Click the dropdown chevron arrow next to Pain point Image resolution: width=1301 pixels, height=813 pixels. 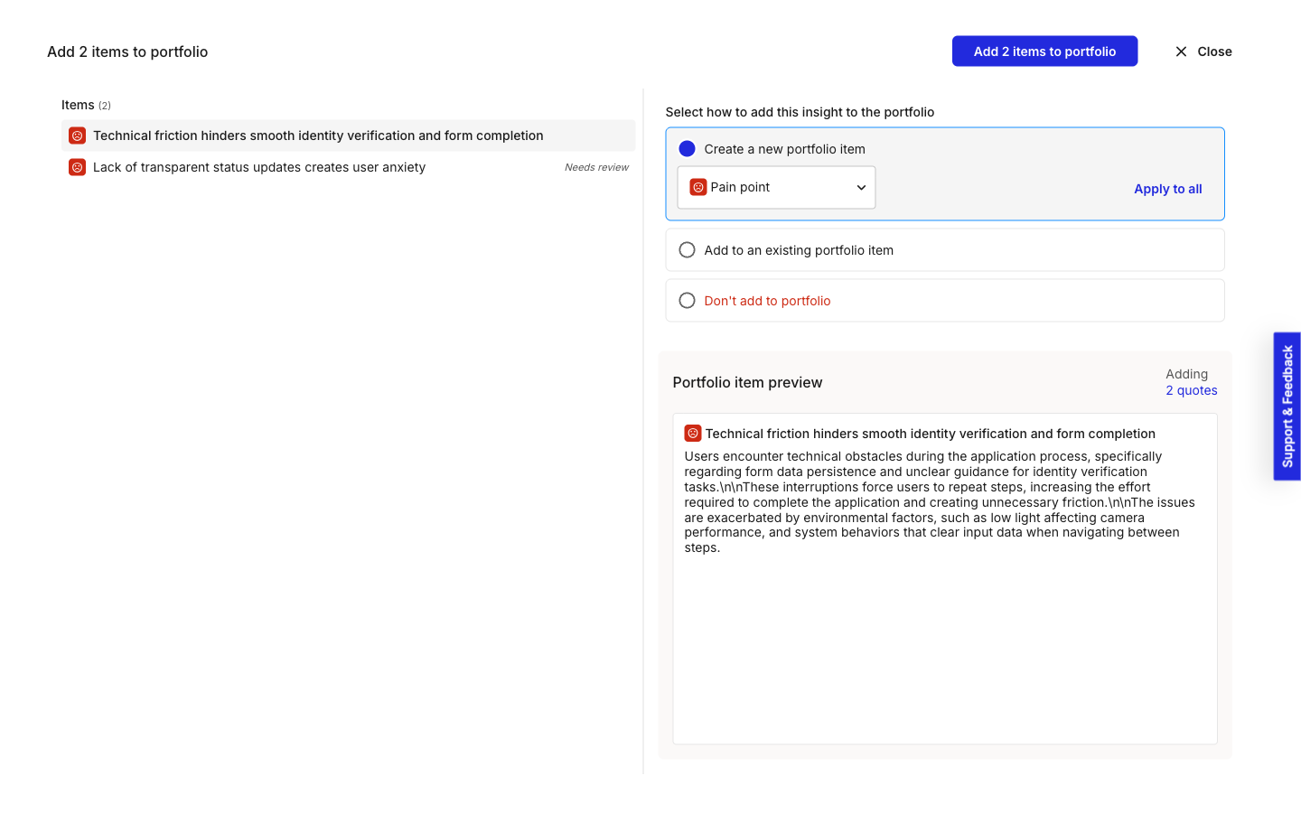pyautogui.click(x=861, y=188)
